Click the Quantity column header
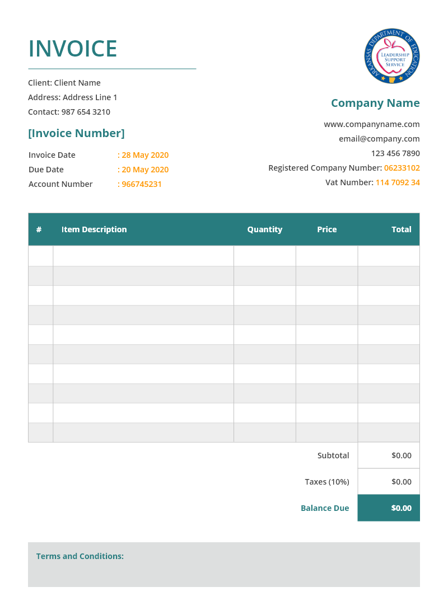 tap(265, 229)
